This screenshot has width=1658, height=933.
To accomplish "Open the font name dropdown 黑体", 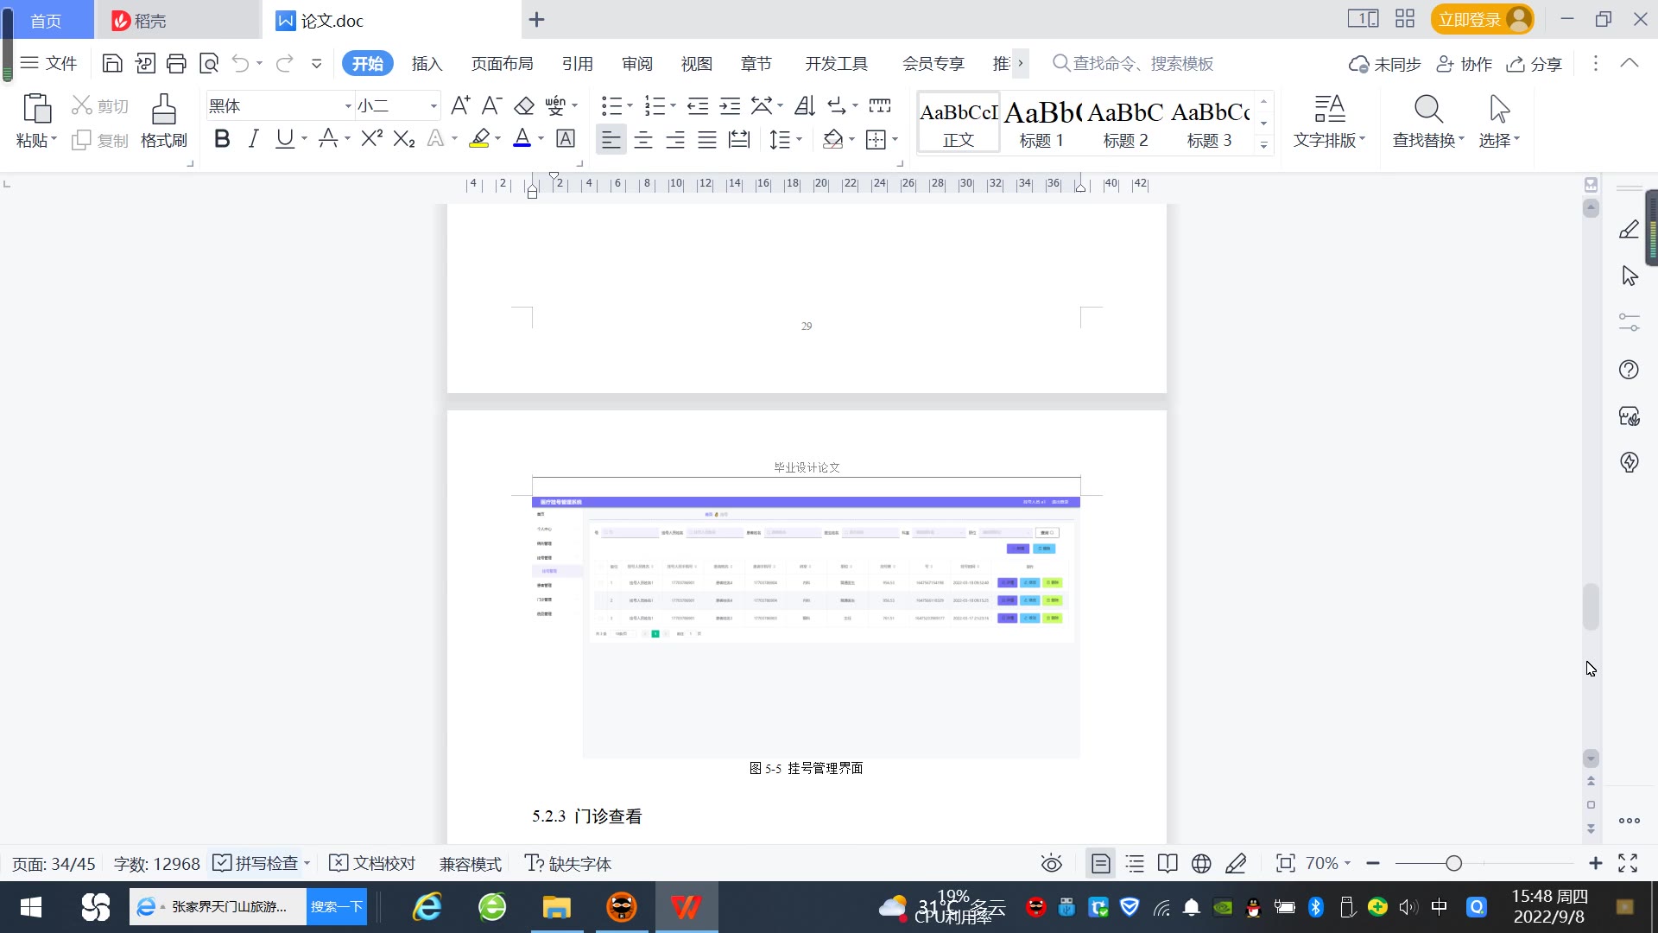I will pyautogui.click(x=348, y=105).
